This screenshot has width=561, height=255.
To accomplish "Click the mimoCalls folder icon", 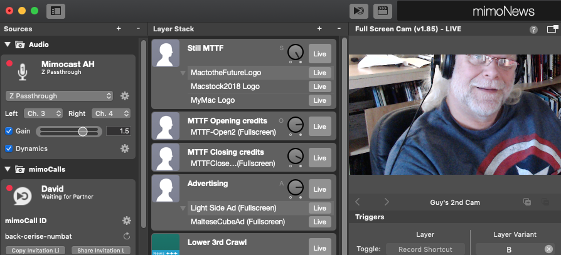I will pos(19,169).
